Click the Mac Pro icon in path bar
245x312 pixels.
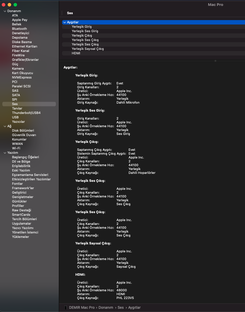[66, 307]
